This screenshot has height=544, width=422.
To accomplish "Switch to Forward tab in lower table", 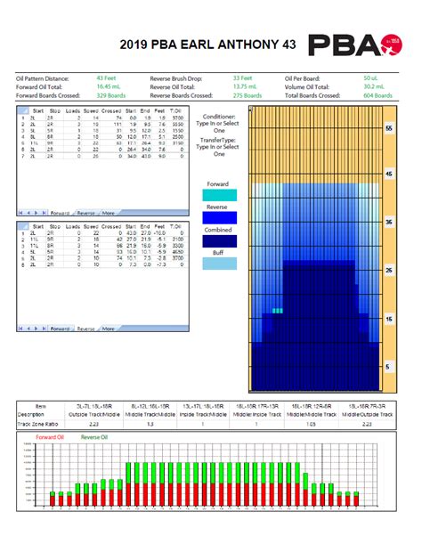I will coord(60,329).
